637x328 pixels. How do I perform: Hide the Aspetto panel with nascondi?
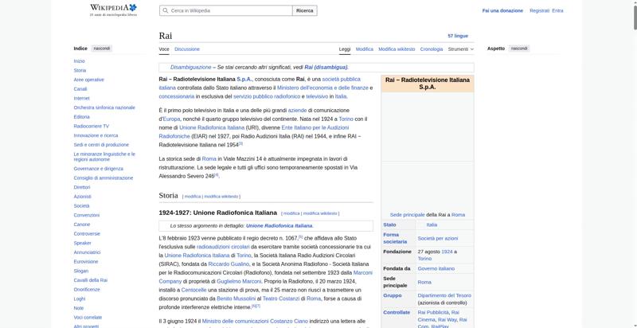coord(518,49)
